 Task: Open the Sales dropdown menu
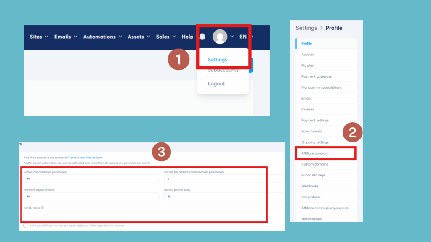[163, 37]
